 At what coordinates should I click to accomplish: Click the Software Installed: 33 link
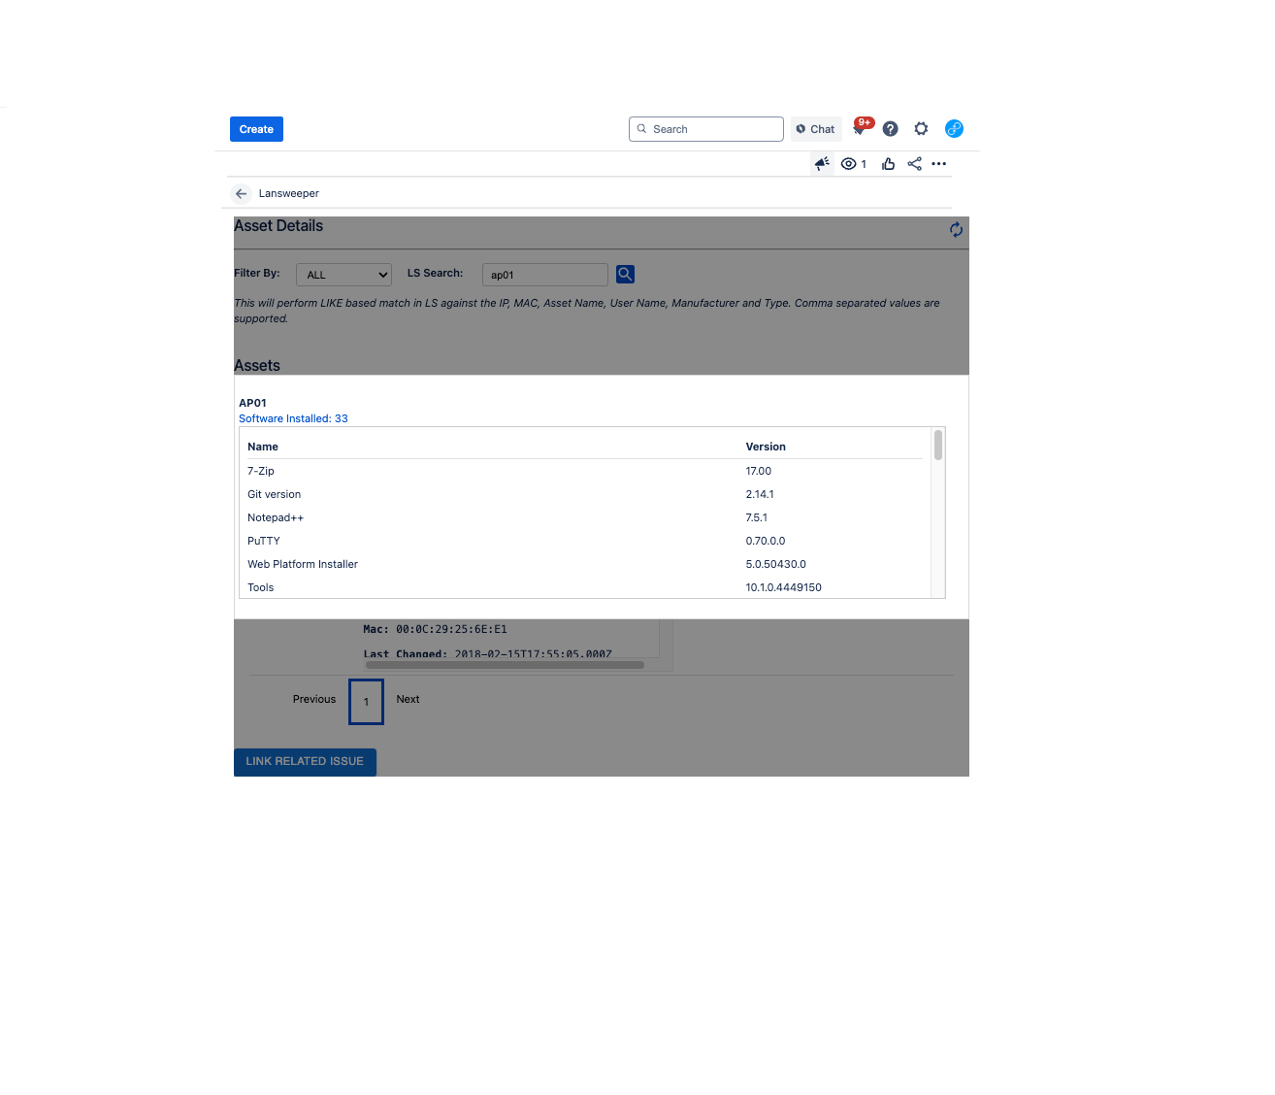tap(293, 418)
